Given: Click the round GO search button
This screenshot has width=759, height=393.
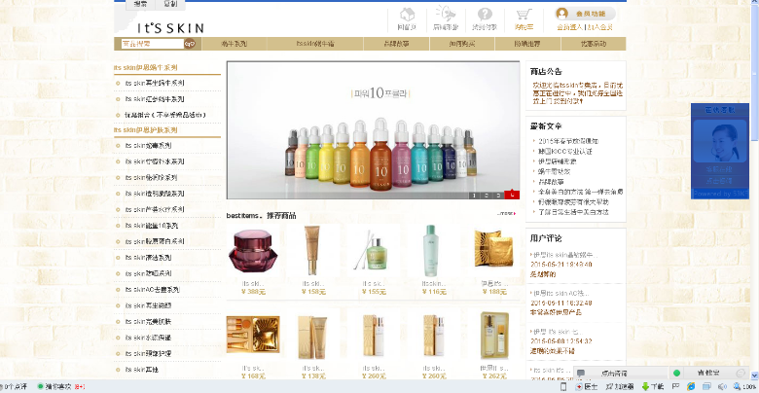Looking at the screenshot, I should point(190,44).
